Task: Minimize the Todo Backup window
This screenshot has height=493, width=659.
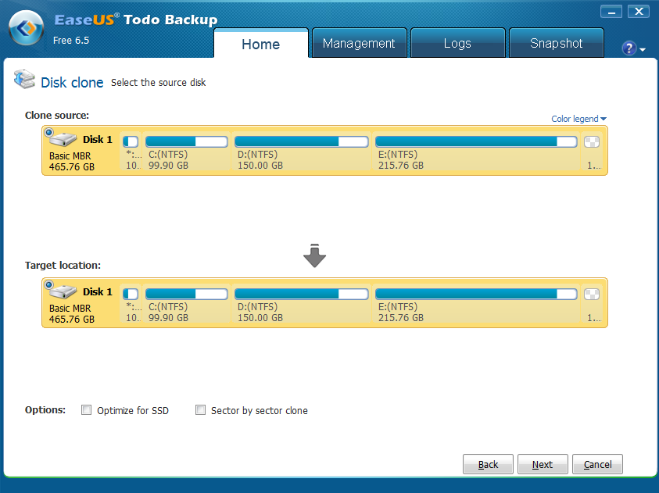Action: (611, 12)
